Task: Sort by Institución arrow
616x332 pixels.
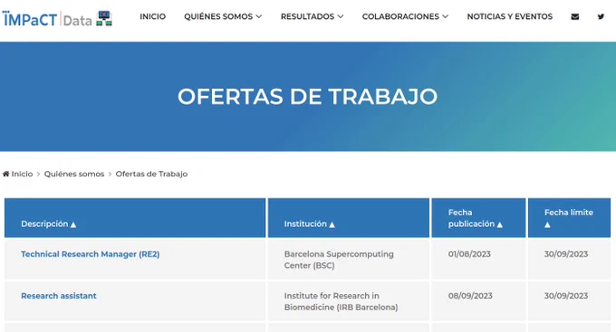Action: [x=332, y=224]
